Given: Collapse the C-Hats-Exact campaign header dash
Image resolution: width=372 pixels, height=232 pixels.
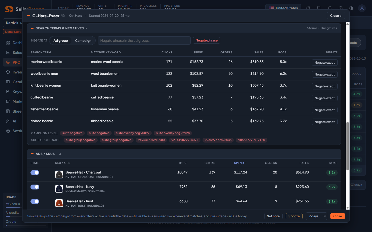Looking at the screenshot, I should click(x=29, y=16).
